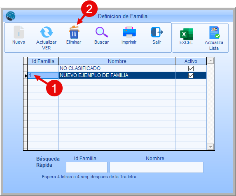Screen dimensions: 236x196
Task: Print the list using the Imprimir icon
Action: (129, 32)
